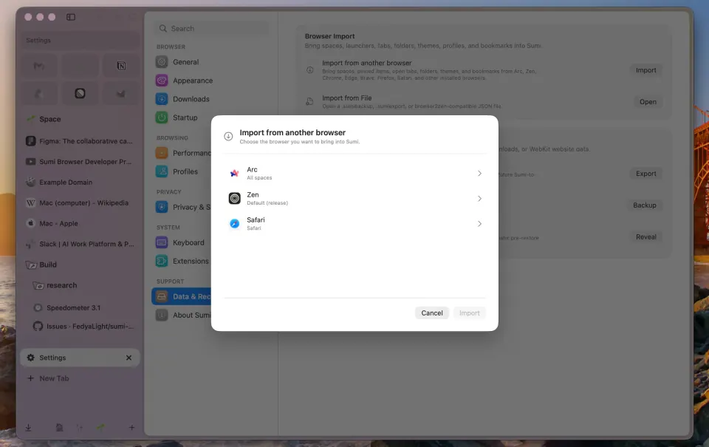Open General settings

(x=185, y=62)
